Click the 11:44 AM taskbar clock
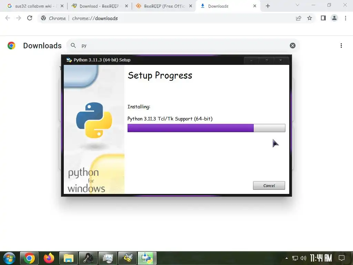The width and height of the screenshot is (353, 265). [321, 258]
